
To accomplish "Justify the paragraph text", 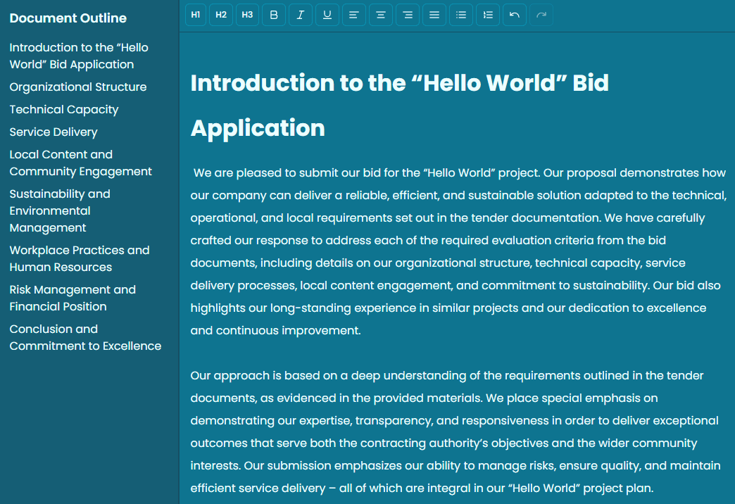I will point(434,14).
